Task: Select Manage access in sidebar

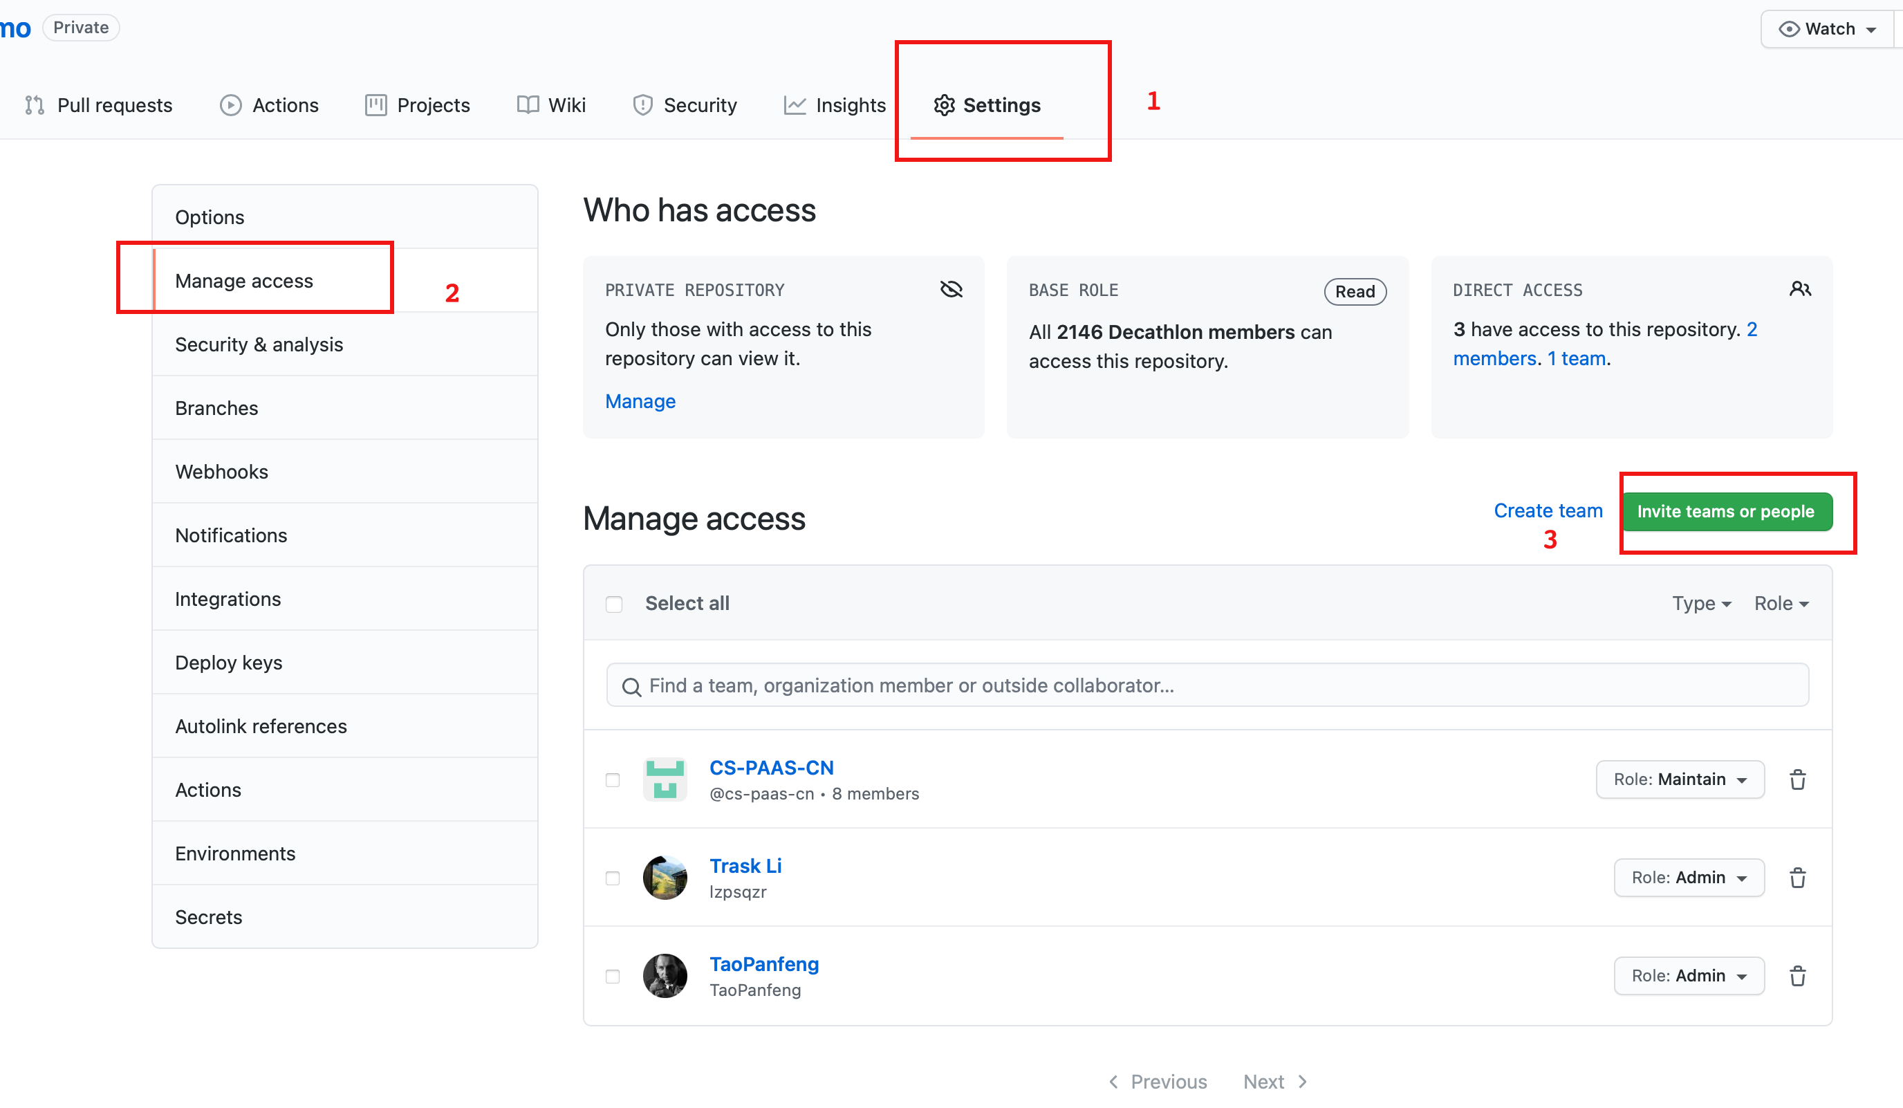Action: coord(345,281)
